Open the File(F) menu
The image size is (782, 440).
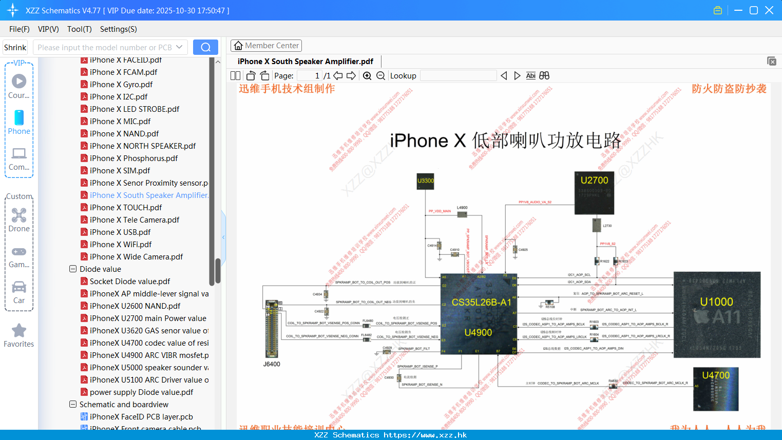click(20, 29)
